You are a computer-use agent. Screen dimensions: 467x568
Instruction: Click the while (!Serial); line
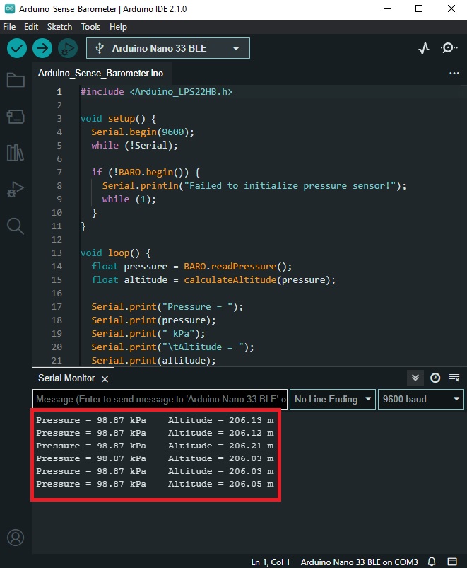(134, 146)
